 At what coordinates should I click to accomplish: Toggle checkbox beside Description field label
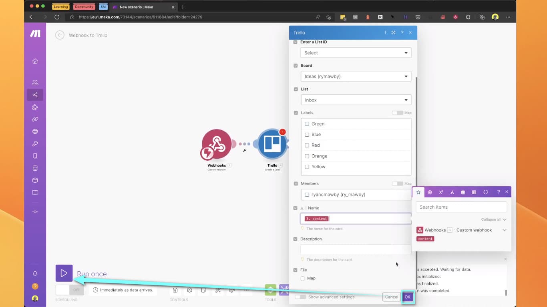(296, 239)
